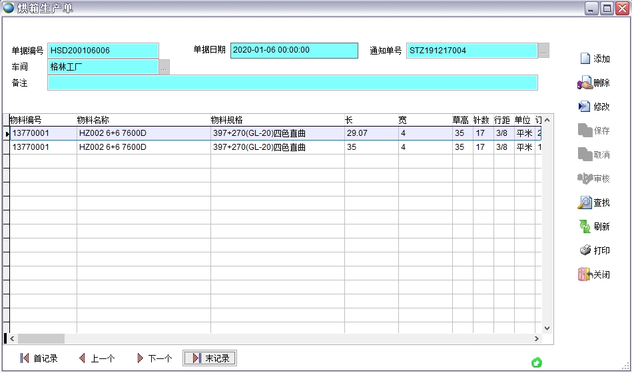Click the 关闭 (Close) door icon
Viewport: 632px width, 373px height.
click(585, 274)
